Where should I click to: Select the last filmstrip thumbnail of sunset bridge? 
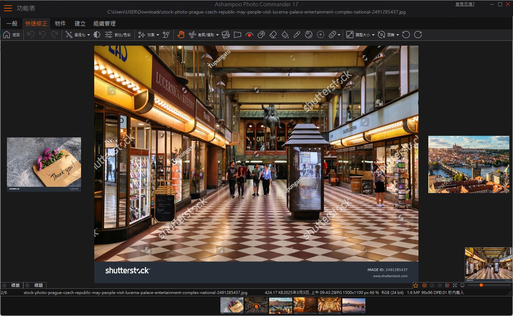(354, 305)
